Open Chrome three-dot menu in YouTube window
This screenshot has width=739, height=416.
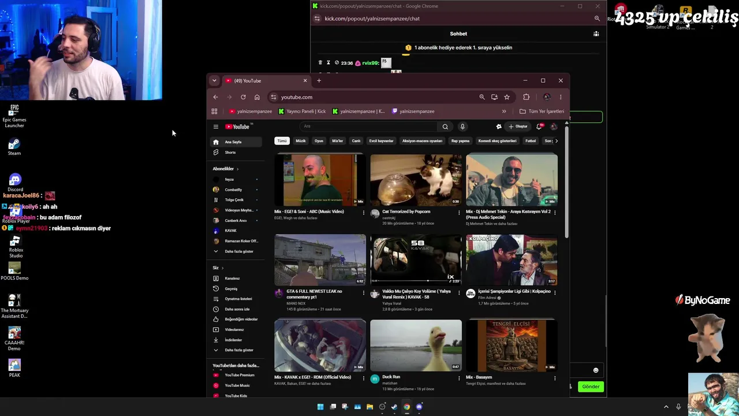tap(561, 97)
